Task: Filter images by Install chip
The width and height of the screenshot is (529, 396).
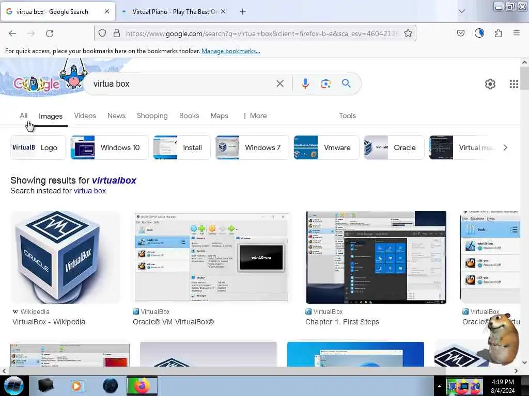Action: 181,147
